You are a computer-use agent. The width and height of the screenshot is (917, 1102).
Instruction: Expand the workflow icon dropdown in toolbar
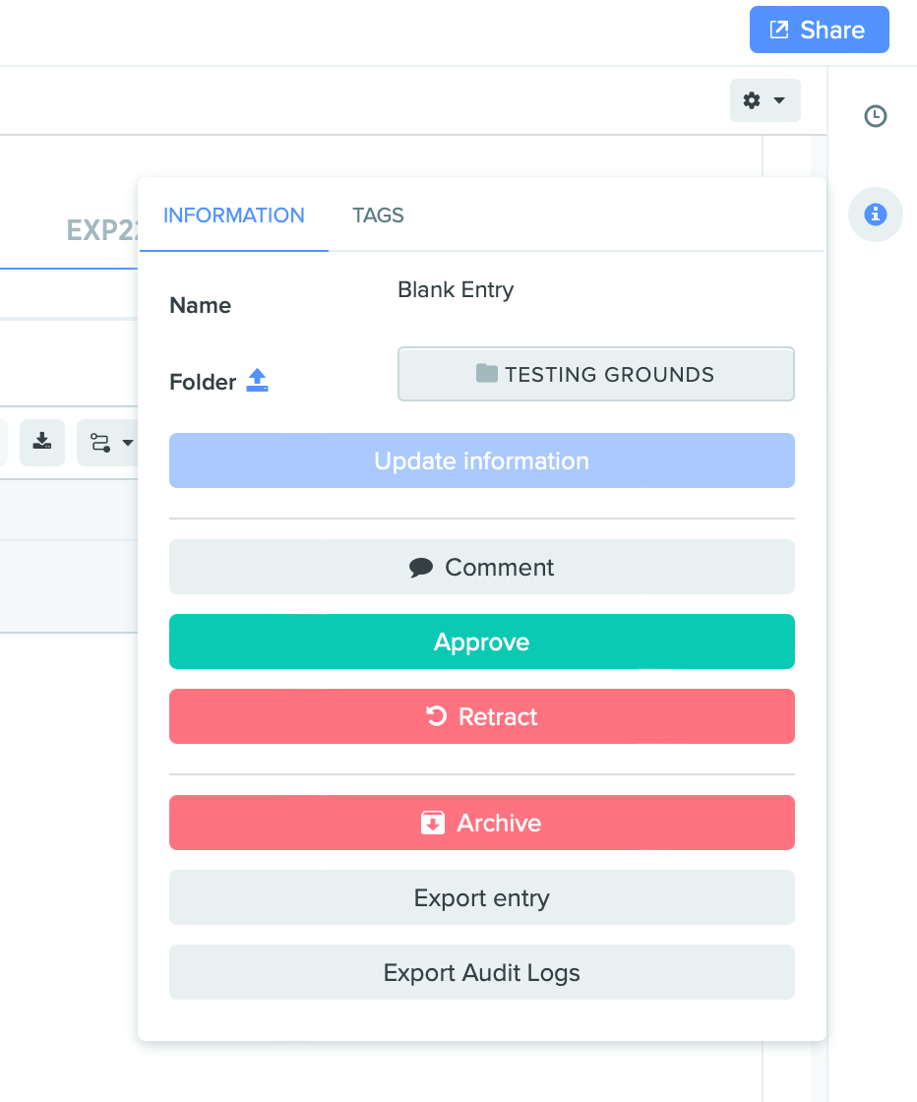(x=110, y=443)
